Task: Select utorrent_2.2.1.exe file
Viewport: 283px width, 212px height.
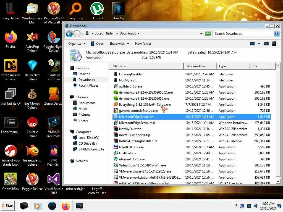Action: click(x=192, y=159)
